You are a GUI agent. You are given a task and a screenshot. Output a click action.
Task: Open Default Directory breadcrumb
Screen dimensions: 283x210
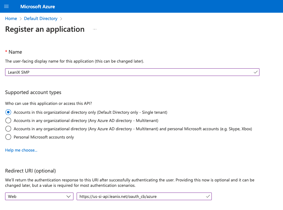pyautogui.click(x=41, y=18)
